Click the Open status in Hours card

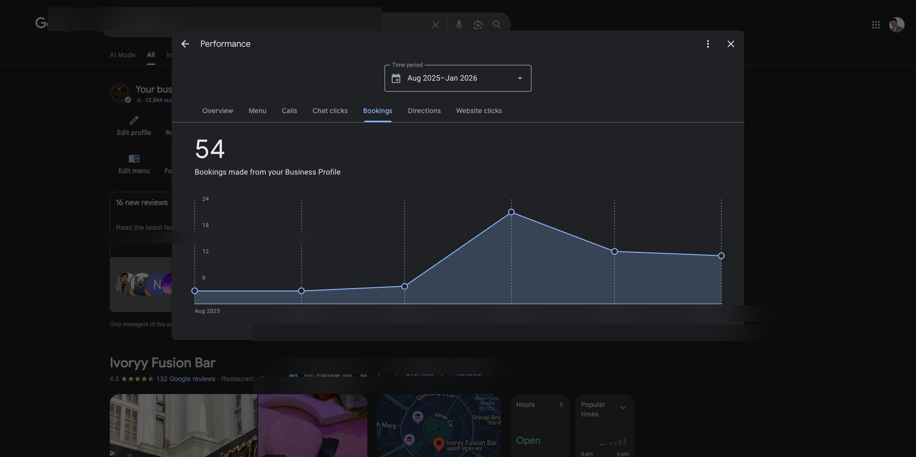point(528,440)
